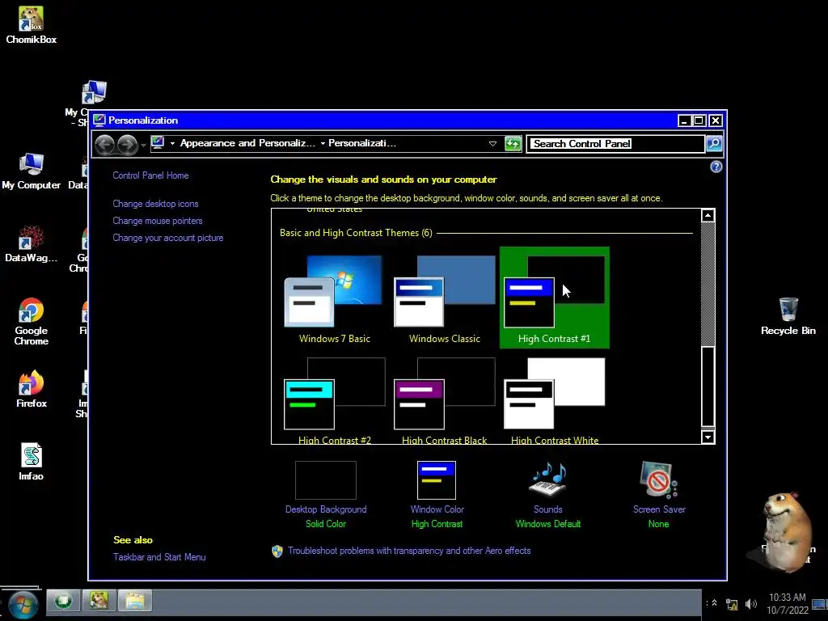Click Search Control Panel field
Viewport: 828px width, 621px height.
pyautogui.click(x=615, y=144)
